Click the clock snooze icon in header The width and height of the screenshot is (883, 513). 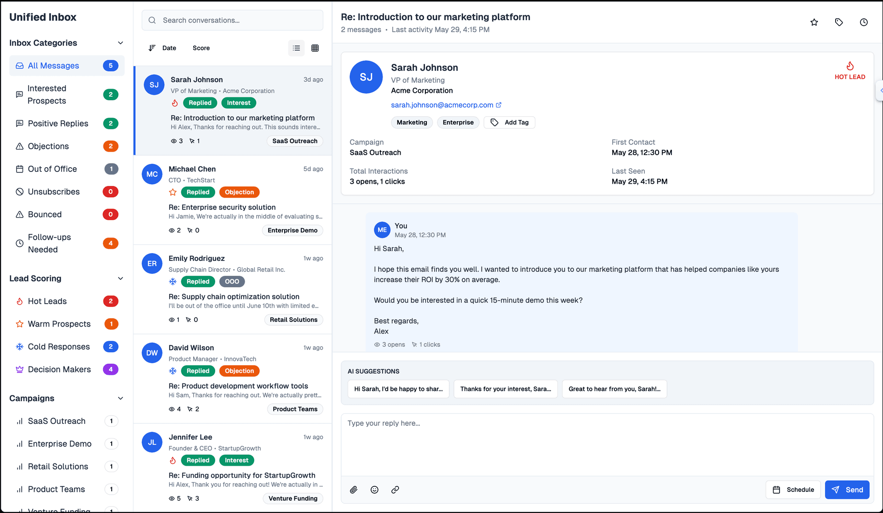[864, 22]
